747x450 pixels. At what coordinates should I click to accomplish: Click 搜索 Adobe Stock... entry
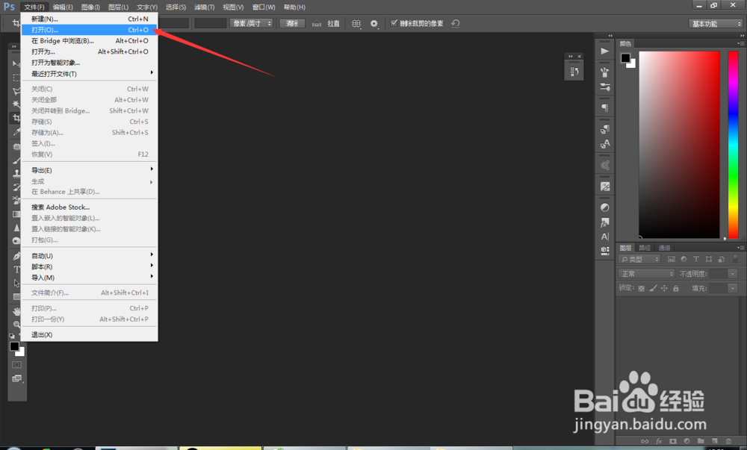[x=90, y=207]
